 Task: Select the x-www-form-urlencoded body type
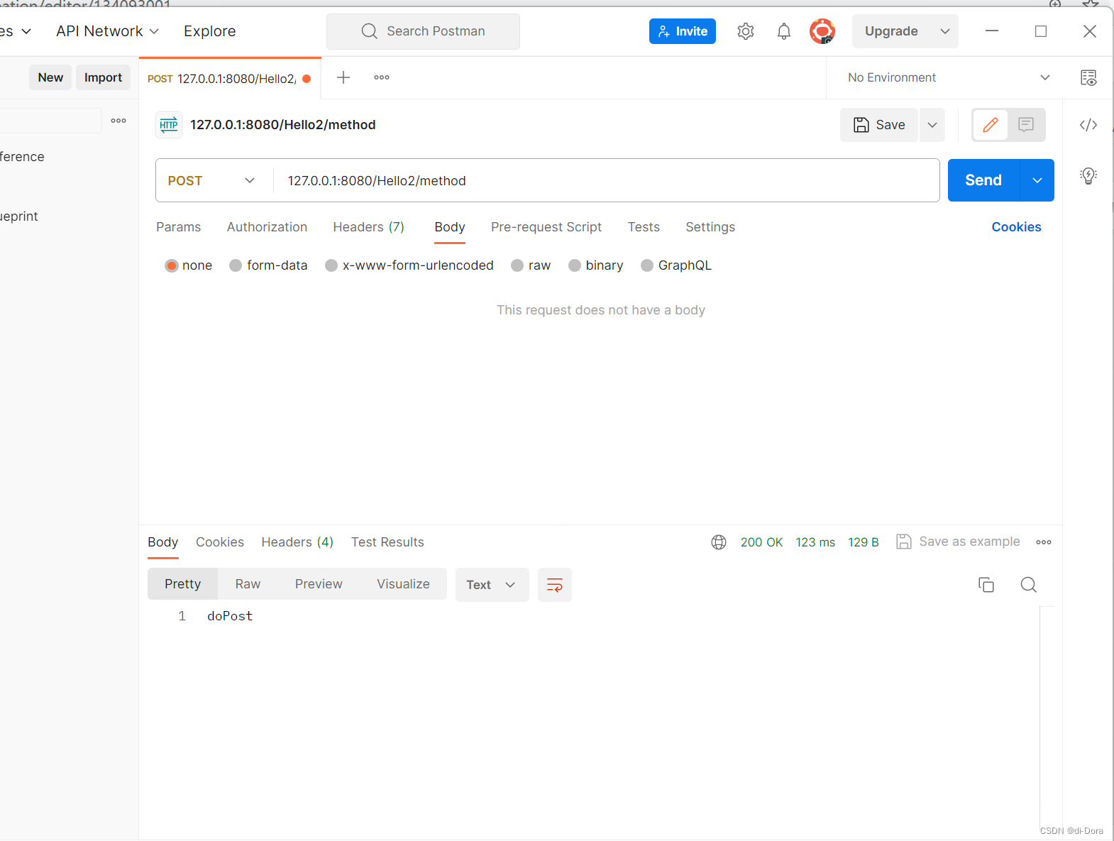331,265
